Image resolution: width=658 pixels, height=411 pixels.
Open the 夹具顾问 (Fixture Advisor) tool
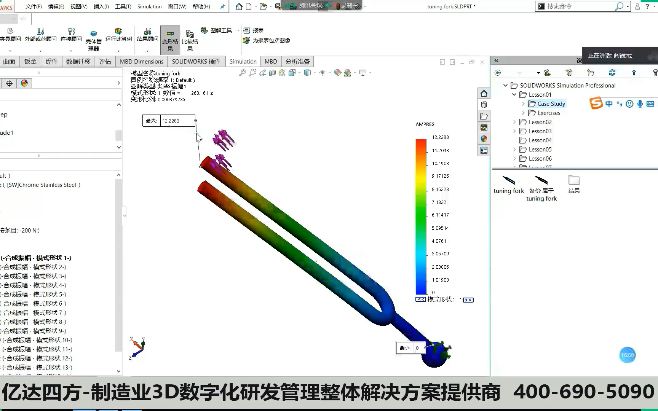click(10, 34)
